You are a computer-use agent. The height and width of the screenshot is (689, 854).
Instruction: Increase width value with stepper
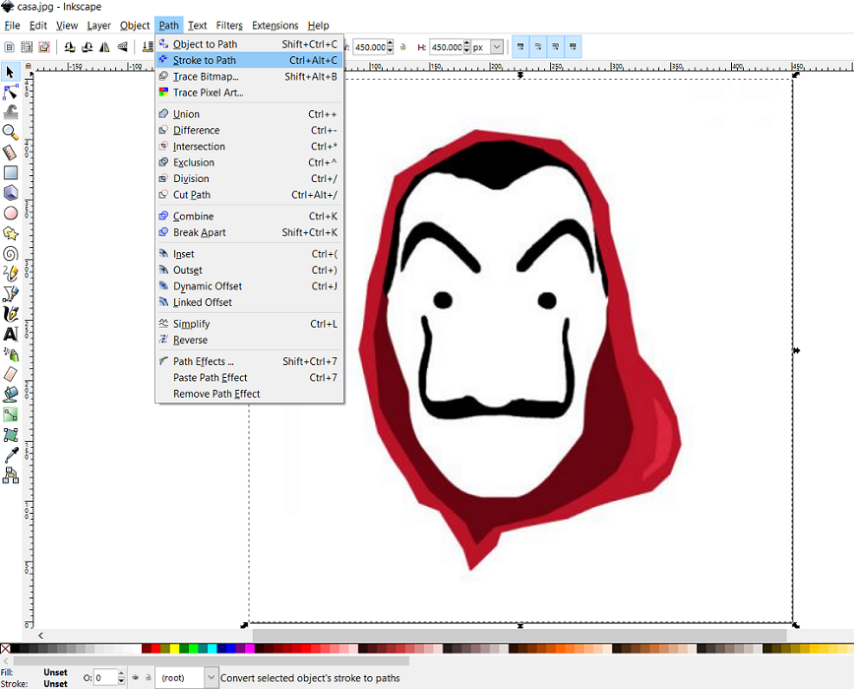coord(390,44)
